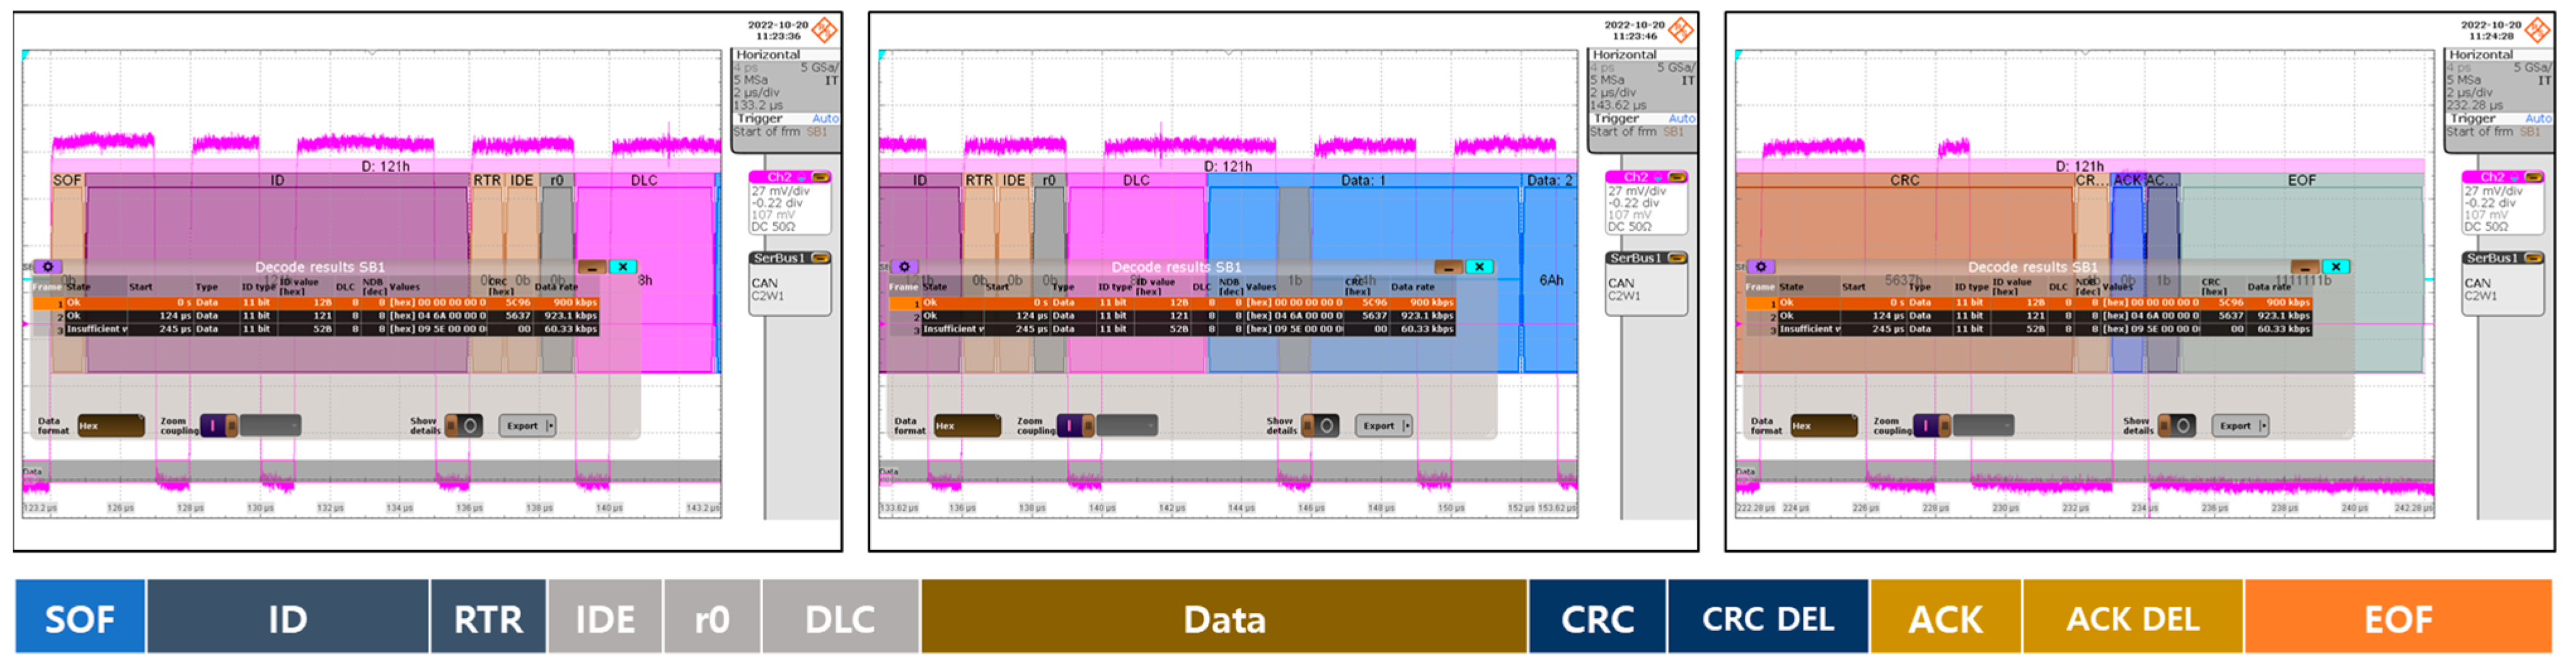Click the R&S logo beside timestamp 11:23:36
Image resolution: width=2576 pixels, height=668 pixels.
(825, 30)
